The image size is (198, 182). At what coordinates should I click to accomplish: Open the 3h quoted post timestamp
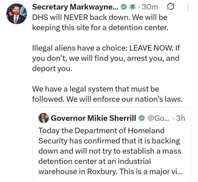click(181, 118)
